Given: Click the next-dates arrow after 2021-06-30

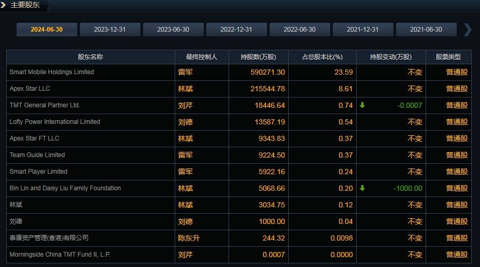Looking at the screenshot, I should click(468, 30).
